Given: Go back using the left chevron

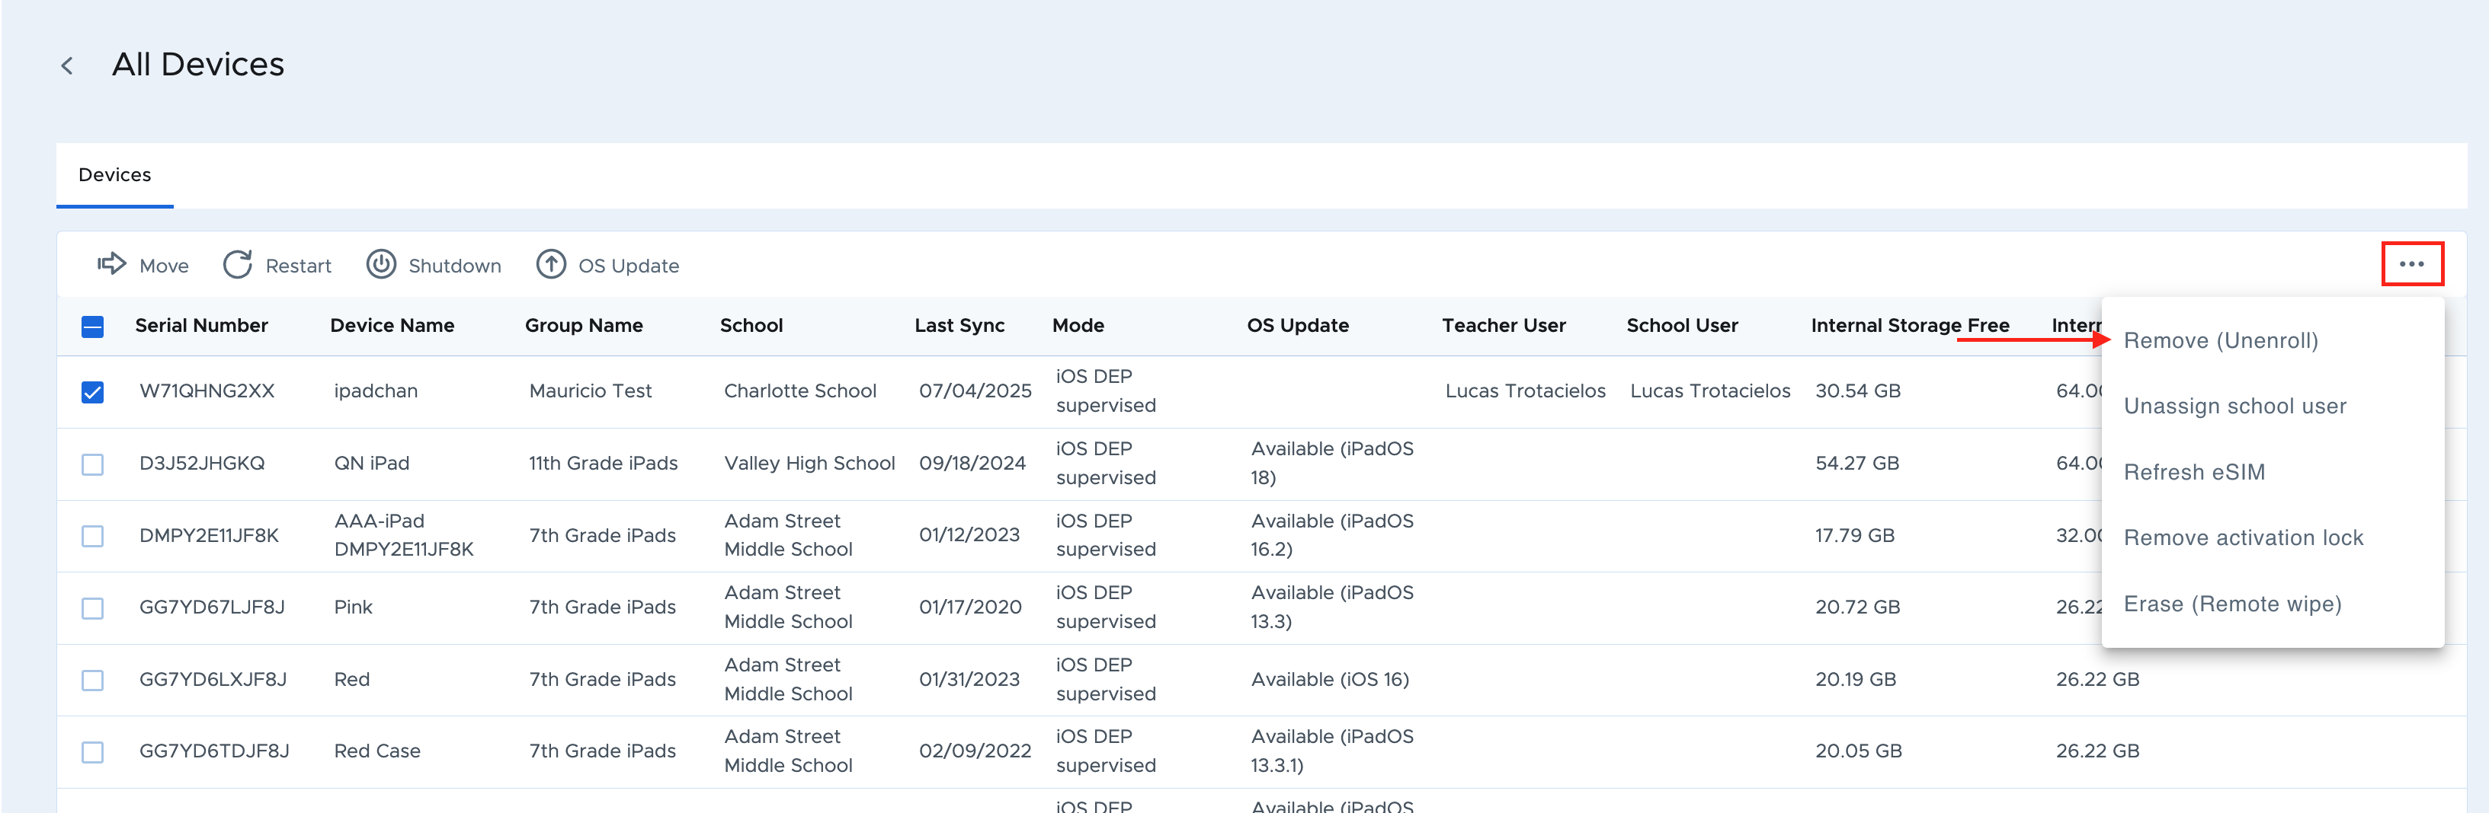Looking at the screenshot, I should (66, 65).
